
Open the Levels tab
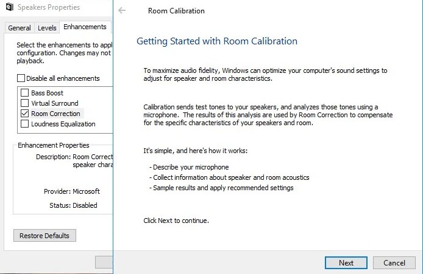(x=47, y=28)
